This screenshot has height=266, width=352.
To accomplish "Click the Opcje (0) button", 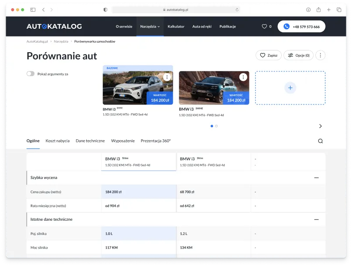I will [298, 55].
